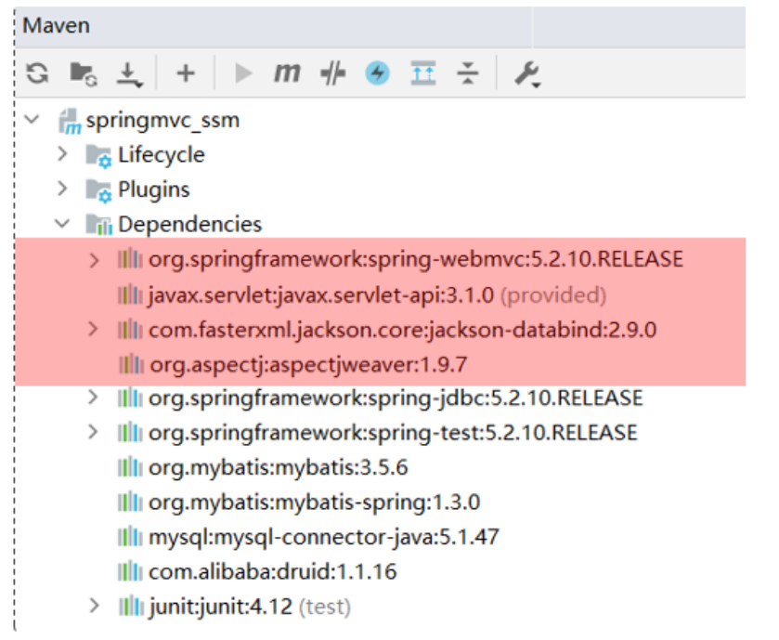The image size is (779, 640).
Task: Open Maven settings wrench icon
Action: point(527,74)
